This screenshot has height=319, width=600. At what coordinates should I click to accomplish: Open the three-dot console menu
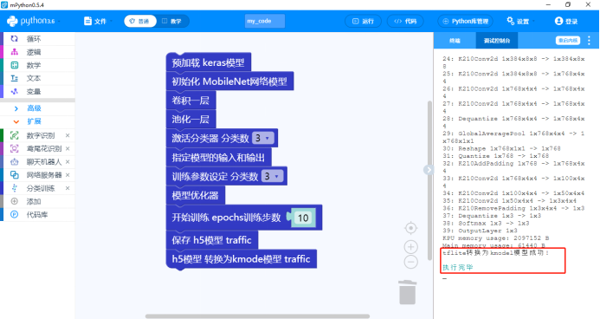click(x=589, y=40)
